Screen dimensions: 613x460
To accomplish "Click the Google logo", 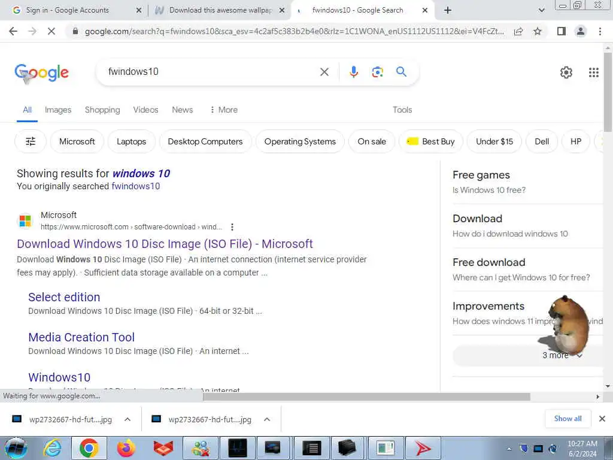I will point(42,73).
